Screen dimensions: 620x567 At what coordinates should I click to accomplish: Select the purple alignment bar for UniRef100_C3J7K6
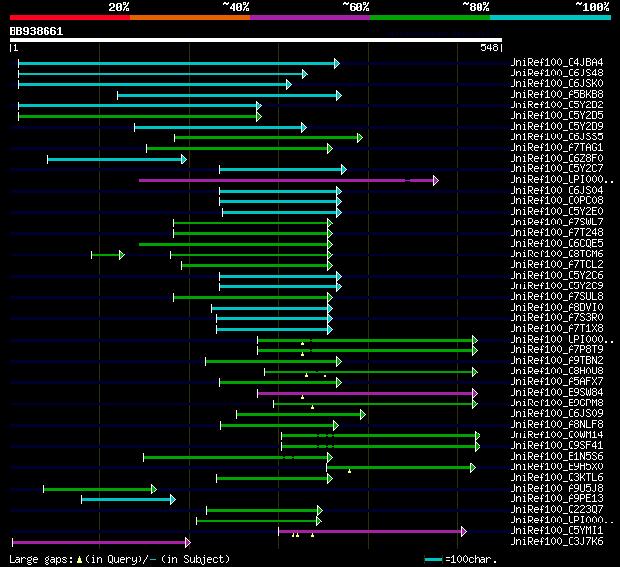click(101, 543)
